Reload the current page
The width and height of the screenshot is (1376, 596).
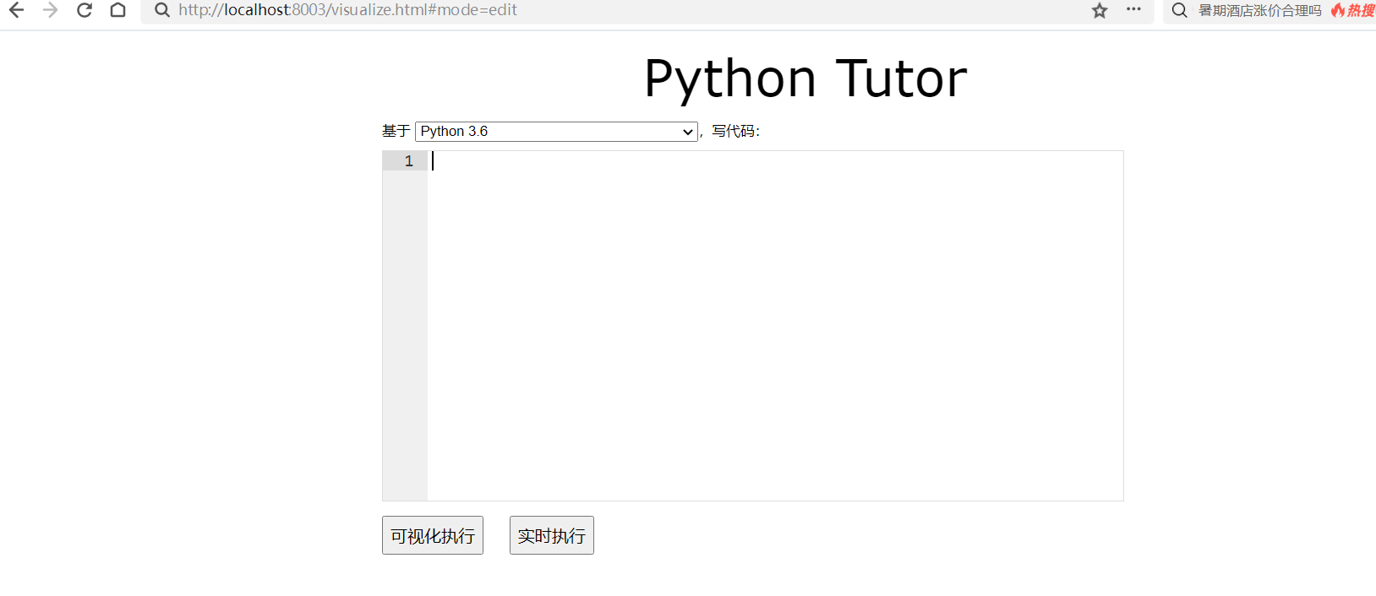[x=84, y=10]
